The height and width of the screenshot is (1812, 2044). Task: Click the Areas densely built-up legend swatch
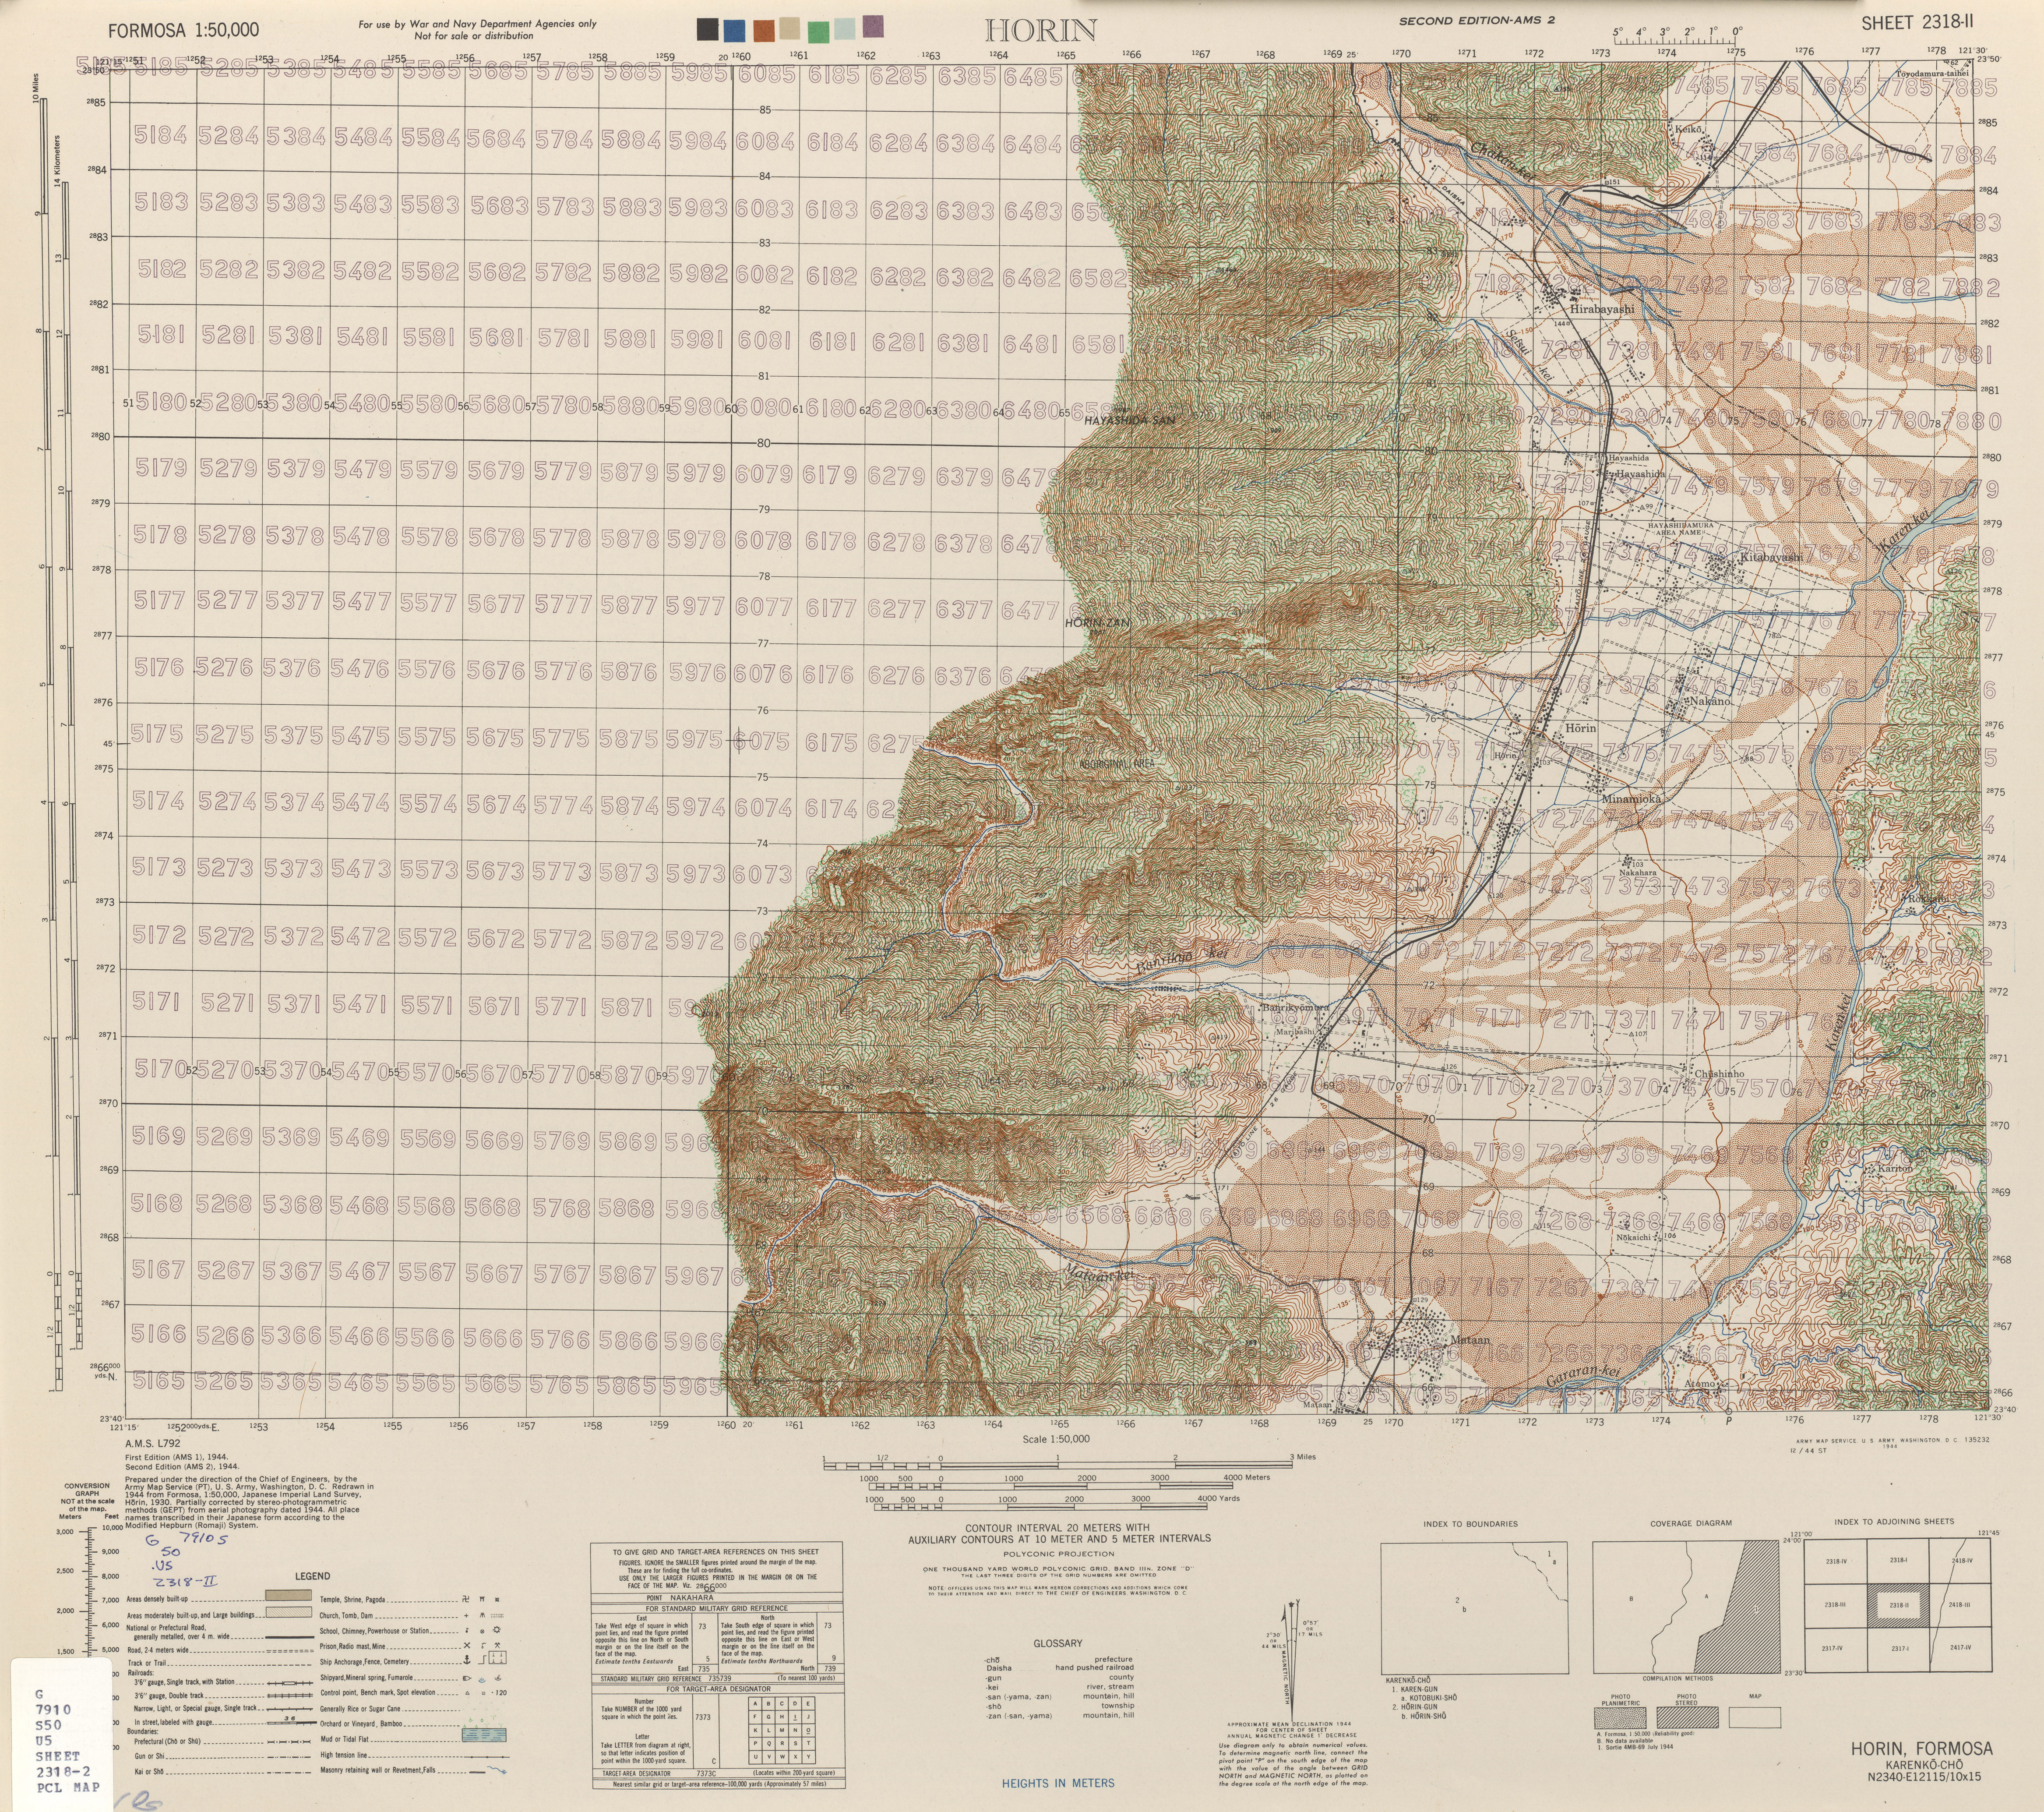point(289,1595)
